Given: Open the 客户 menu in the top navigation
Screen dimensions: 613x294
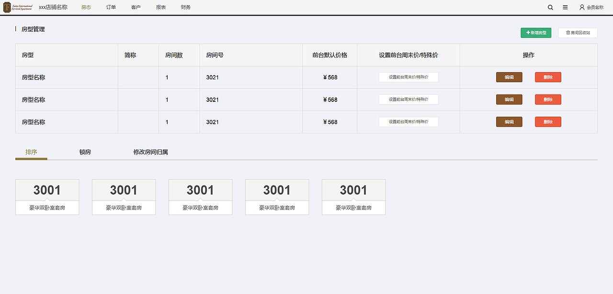Looking at the screenshot, I should (136, 7).
